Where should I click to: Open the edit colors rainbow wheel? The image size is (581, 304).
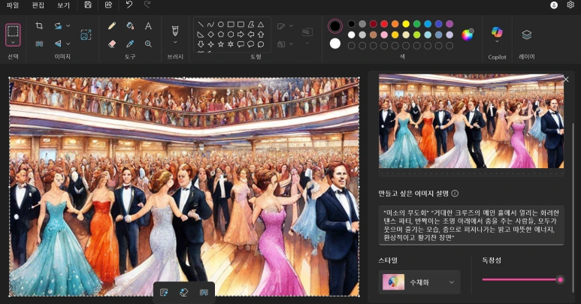click(x=468, y=35)
